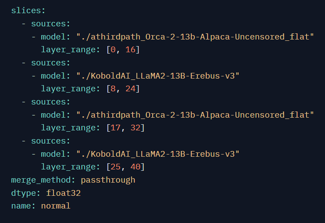Screen dimensions: 325x223
Task: Click the 'merge_method' key
Action: click(x=41, y=180)
